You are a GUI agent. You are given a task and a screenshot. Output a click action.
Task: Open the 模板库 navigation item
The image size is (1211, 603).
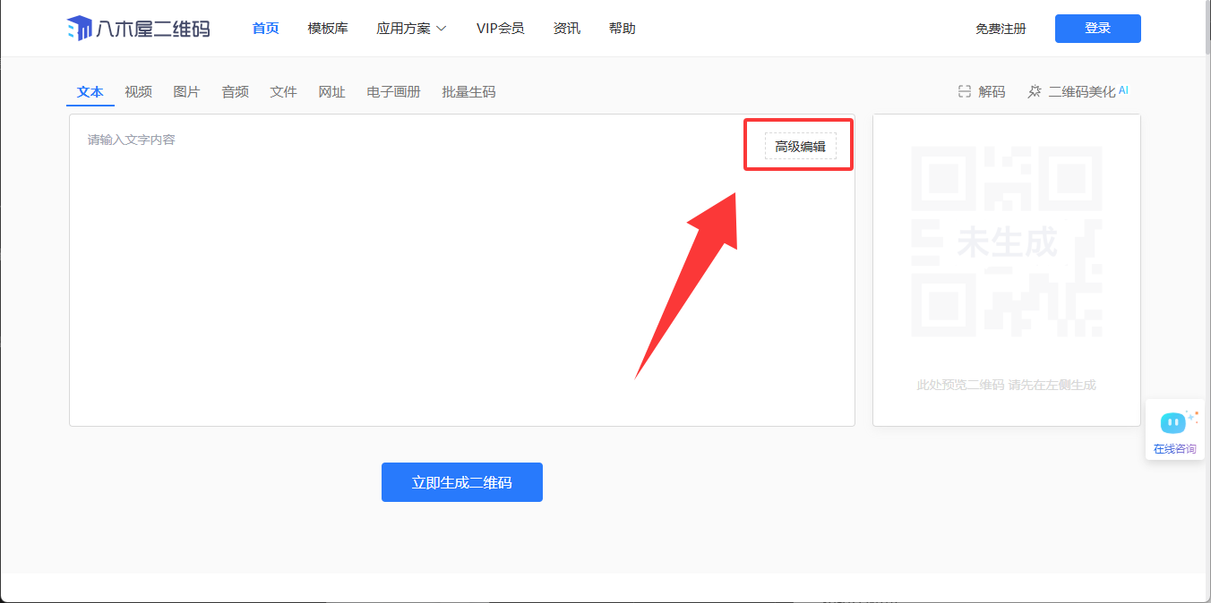(328, 29)
